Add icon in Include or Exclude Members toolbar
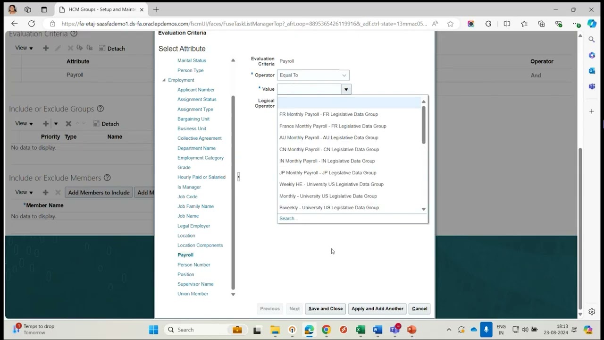The image size is (604, 340). tap(45, 193)
